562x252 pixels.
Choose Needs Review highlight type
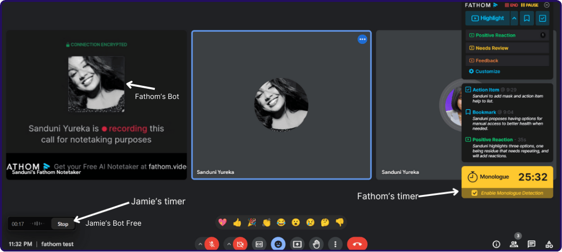point(507,48)
